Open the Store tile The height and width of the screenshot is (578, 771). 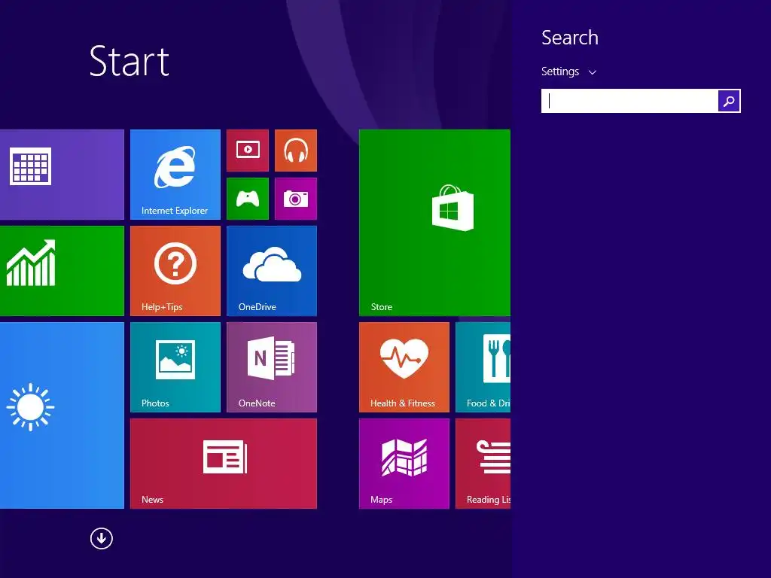[434, 223]
